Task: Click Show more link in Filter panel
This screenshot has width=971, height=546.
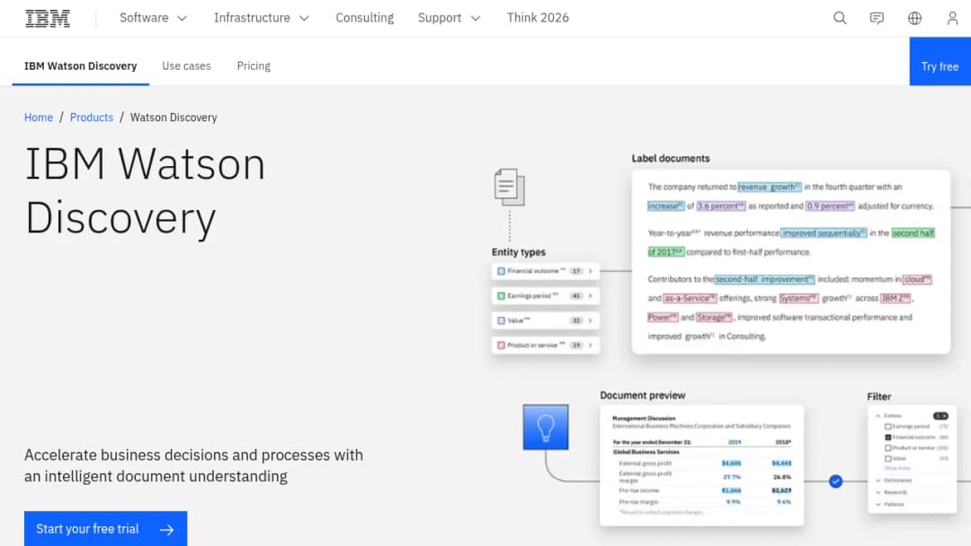Action: tap(897, 468)
